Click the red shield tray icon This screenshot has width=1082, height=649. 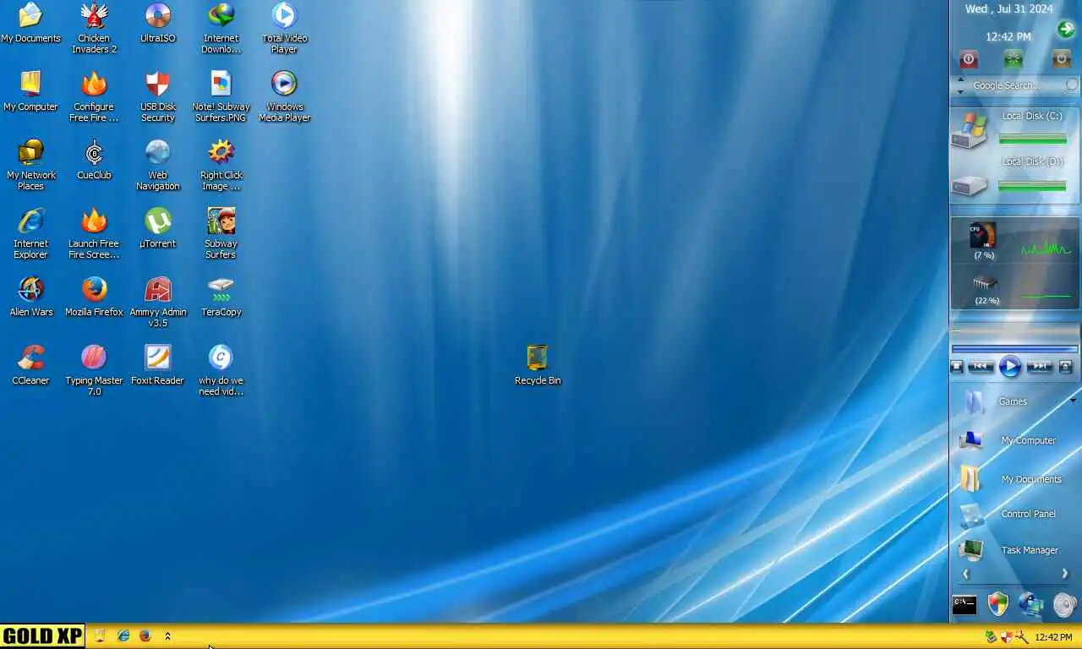coord(1006,637)
